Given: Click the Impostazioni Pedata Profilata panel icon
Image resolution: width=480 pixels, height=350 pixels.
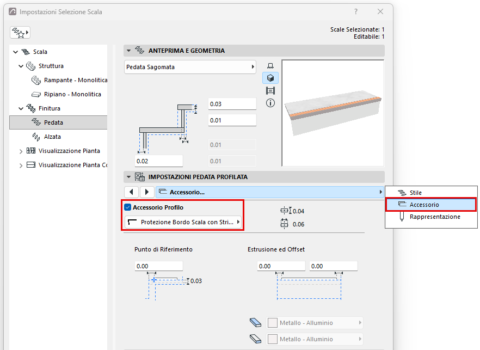Looking at the screenshot, I should point(140,177).
